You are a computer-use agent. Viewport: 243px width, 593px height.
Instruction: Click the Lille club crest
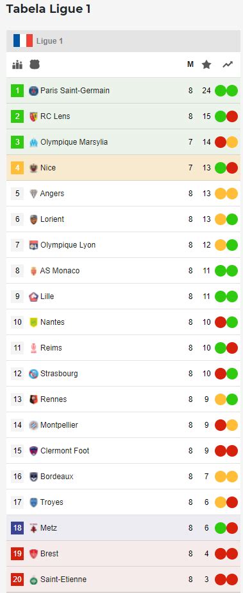[x=33, y=296]
